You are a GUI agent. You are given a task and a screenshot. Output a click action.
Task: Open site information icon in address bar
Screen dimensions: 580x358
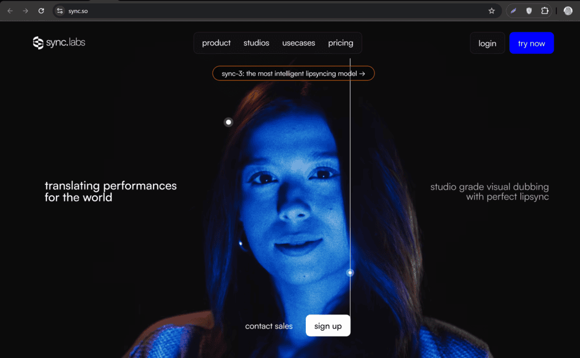[59, 11]
